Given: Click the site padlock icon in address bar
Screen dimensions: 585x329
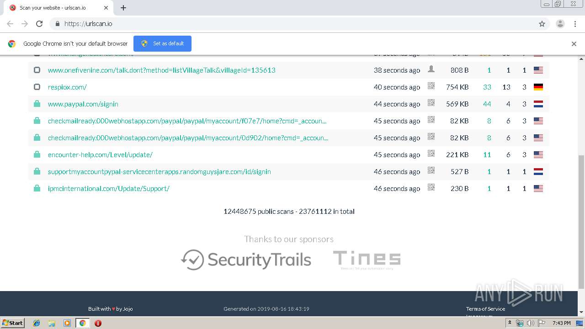Looking at the screenshot, I should coord(57,24).
